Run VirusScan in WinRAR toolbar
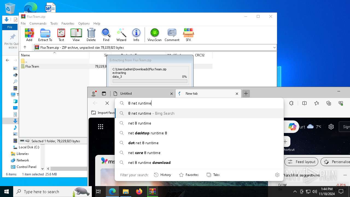The height and width of the screenshot is (197, 350). tap(154, 35)
